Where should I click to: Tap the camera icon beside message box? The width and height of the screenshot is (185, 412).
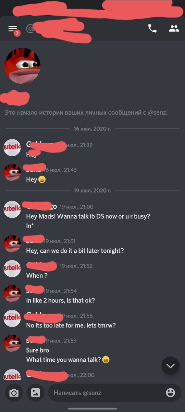tap(14, 393)
